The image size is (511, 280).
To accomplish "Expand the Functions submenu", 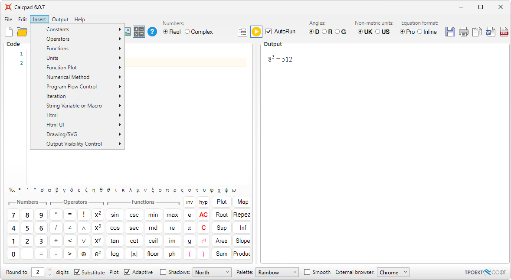I will 78,49.
